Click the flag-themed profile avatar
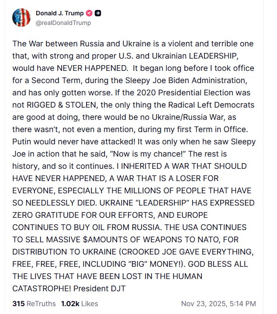This screenshot has height=314, width=277. (21, 17)
